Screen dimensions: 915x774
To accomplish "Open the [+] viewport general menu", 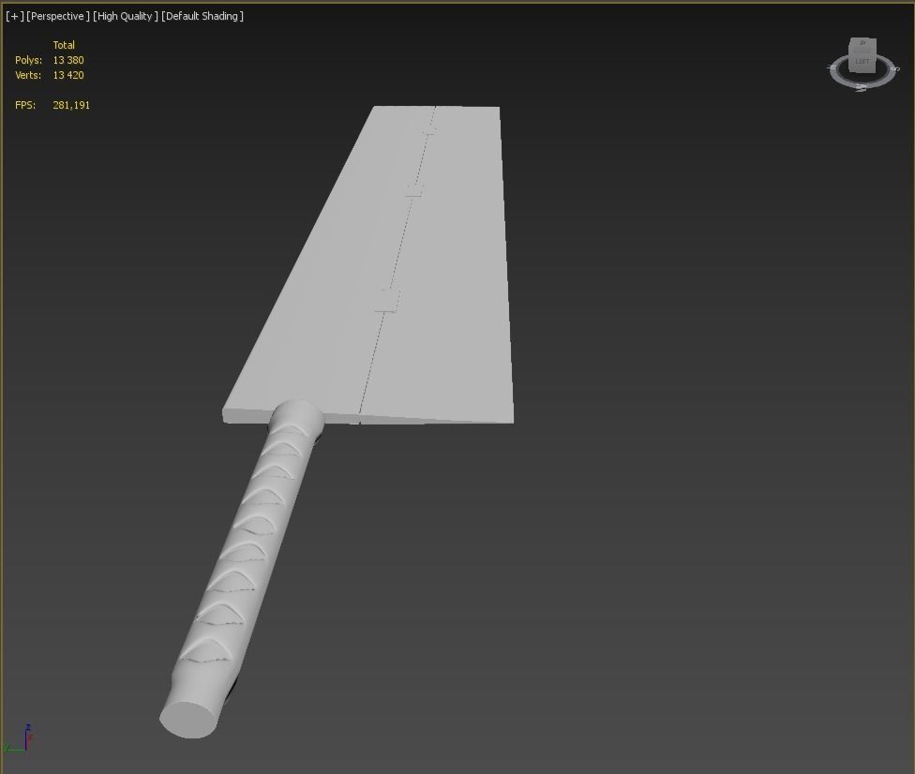I will 15,16.
